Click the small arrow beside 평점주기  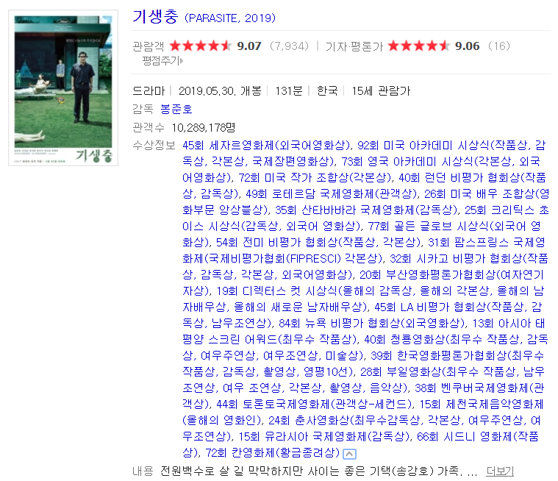(x=182, y=61)
